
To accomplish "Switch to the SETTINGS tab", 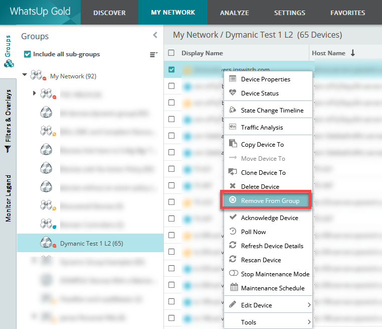I will (x=290, y=13).
